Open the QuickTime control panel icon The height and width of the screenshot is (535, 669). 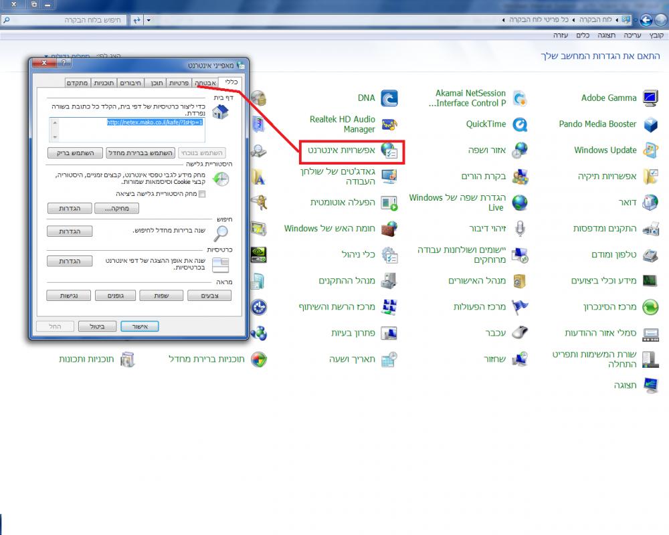click(519, 124)
